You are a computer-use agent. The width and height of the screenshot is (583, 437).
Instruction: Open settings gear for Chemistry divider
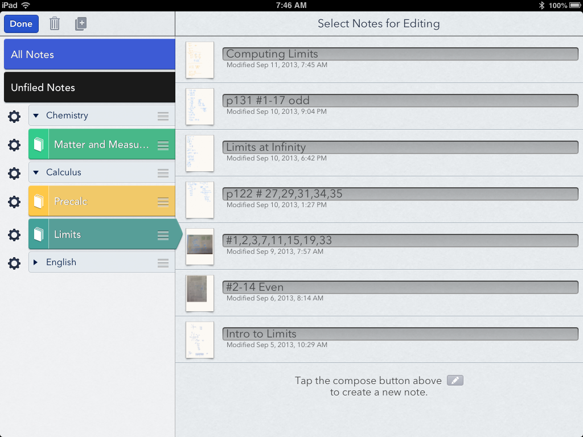point(14,116)
